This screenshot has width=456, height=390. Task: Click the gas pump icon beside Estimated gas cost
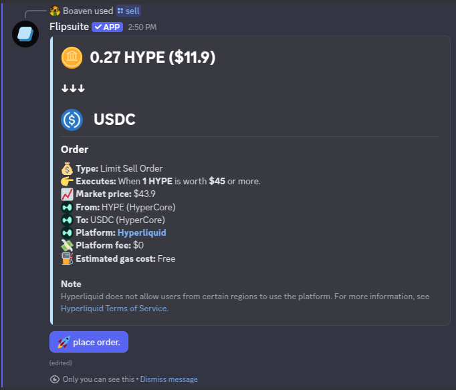(x=67, y=258)
